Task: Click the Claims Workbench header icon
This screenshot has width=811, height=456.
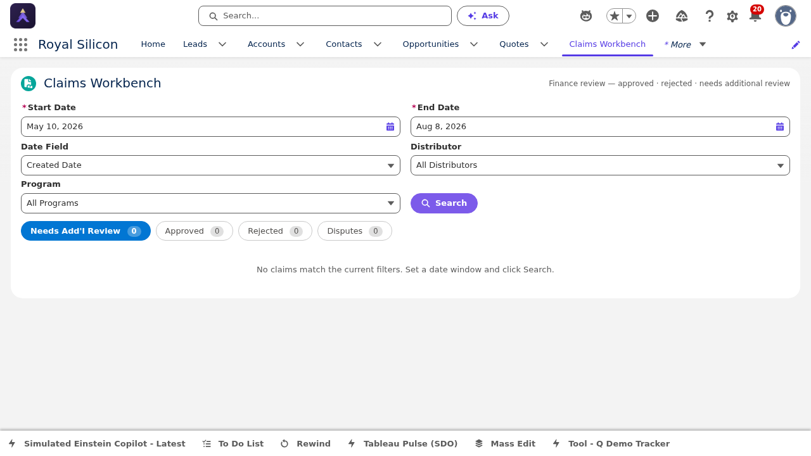Action: click(29, 84)
